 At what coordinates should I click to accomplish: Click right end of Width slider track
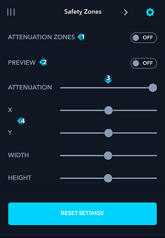click(156, 156)
